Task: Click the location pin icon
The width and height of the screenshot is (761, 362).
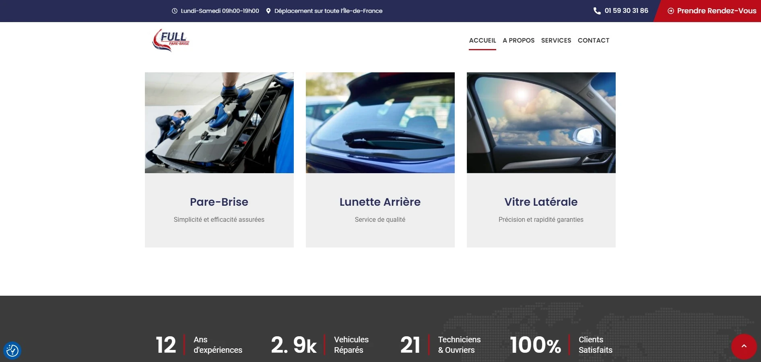Action: click(x=268, y=11)
